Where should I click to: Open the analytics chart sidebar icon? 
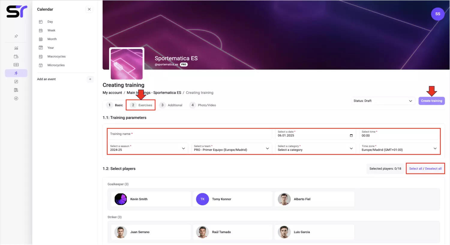pos(16,48)
